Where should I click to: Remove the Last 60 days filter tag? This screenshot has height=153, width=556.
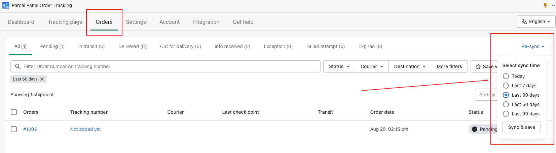tap(42, 79)
